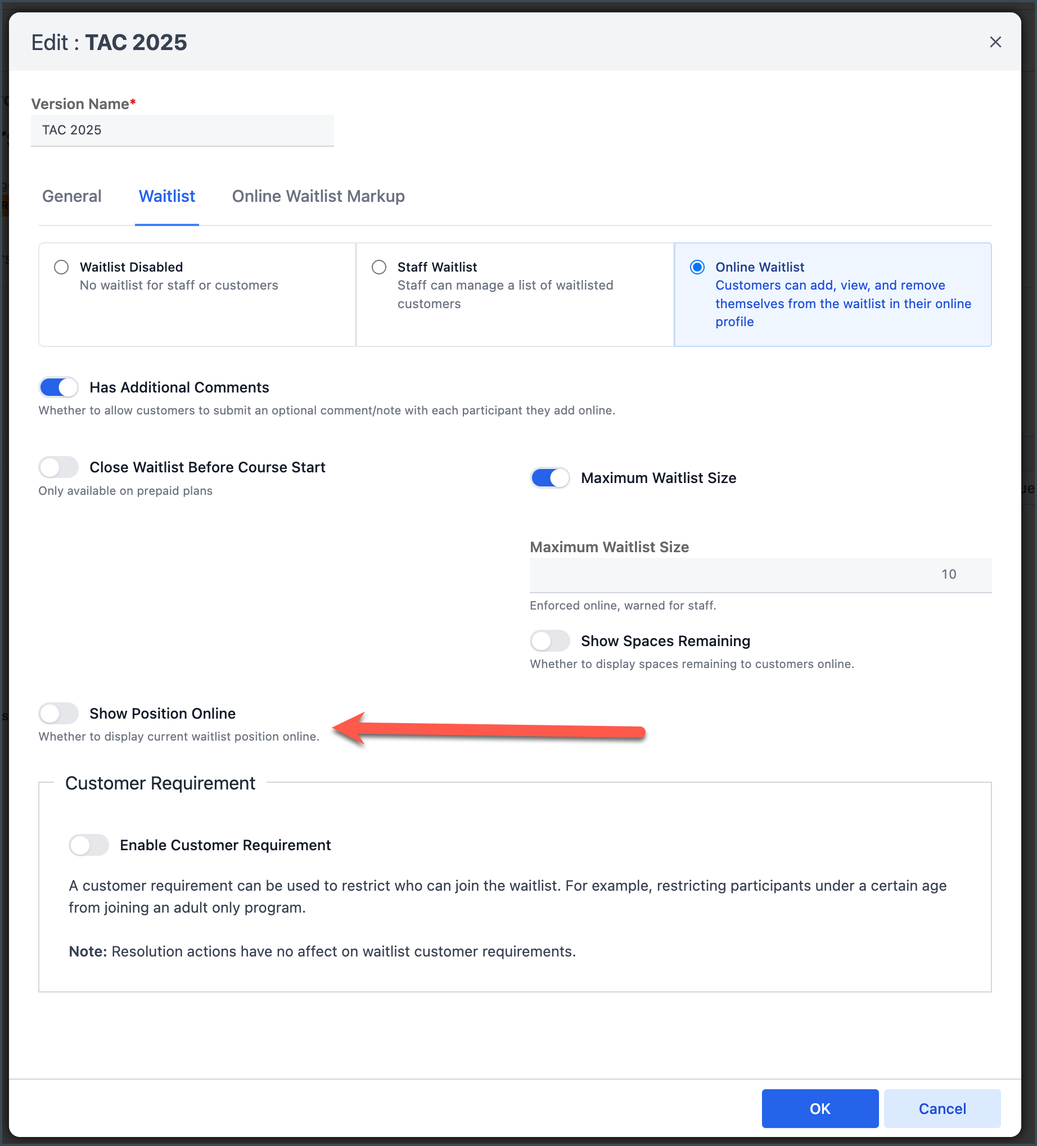Turn on the Show Position Online switch
Viewport: 1037px width, 1146px height.
click(x=58, y=714)
